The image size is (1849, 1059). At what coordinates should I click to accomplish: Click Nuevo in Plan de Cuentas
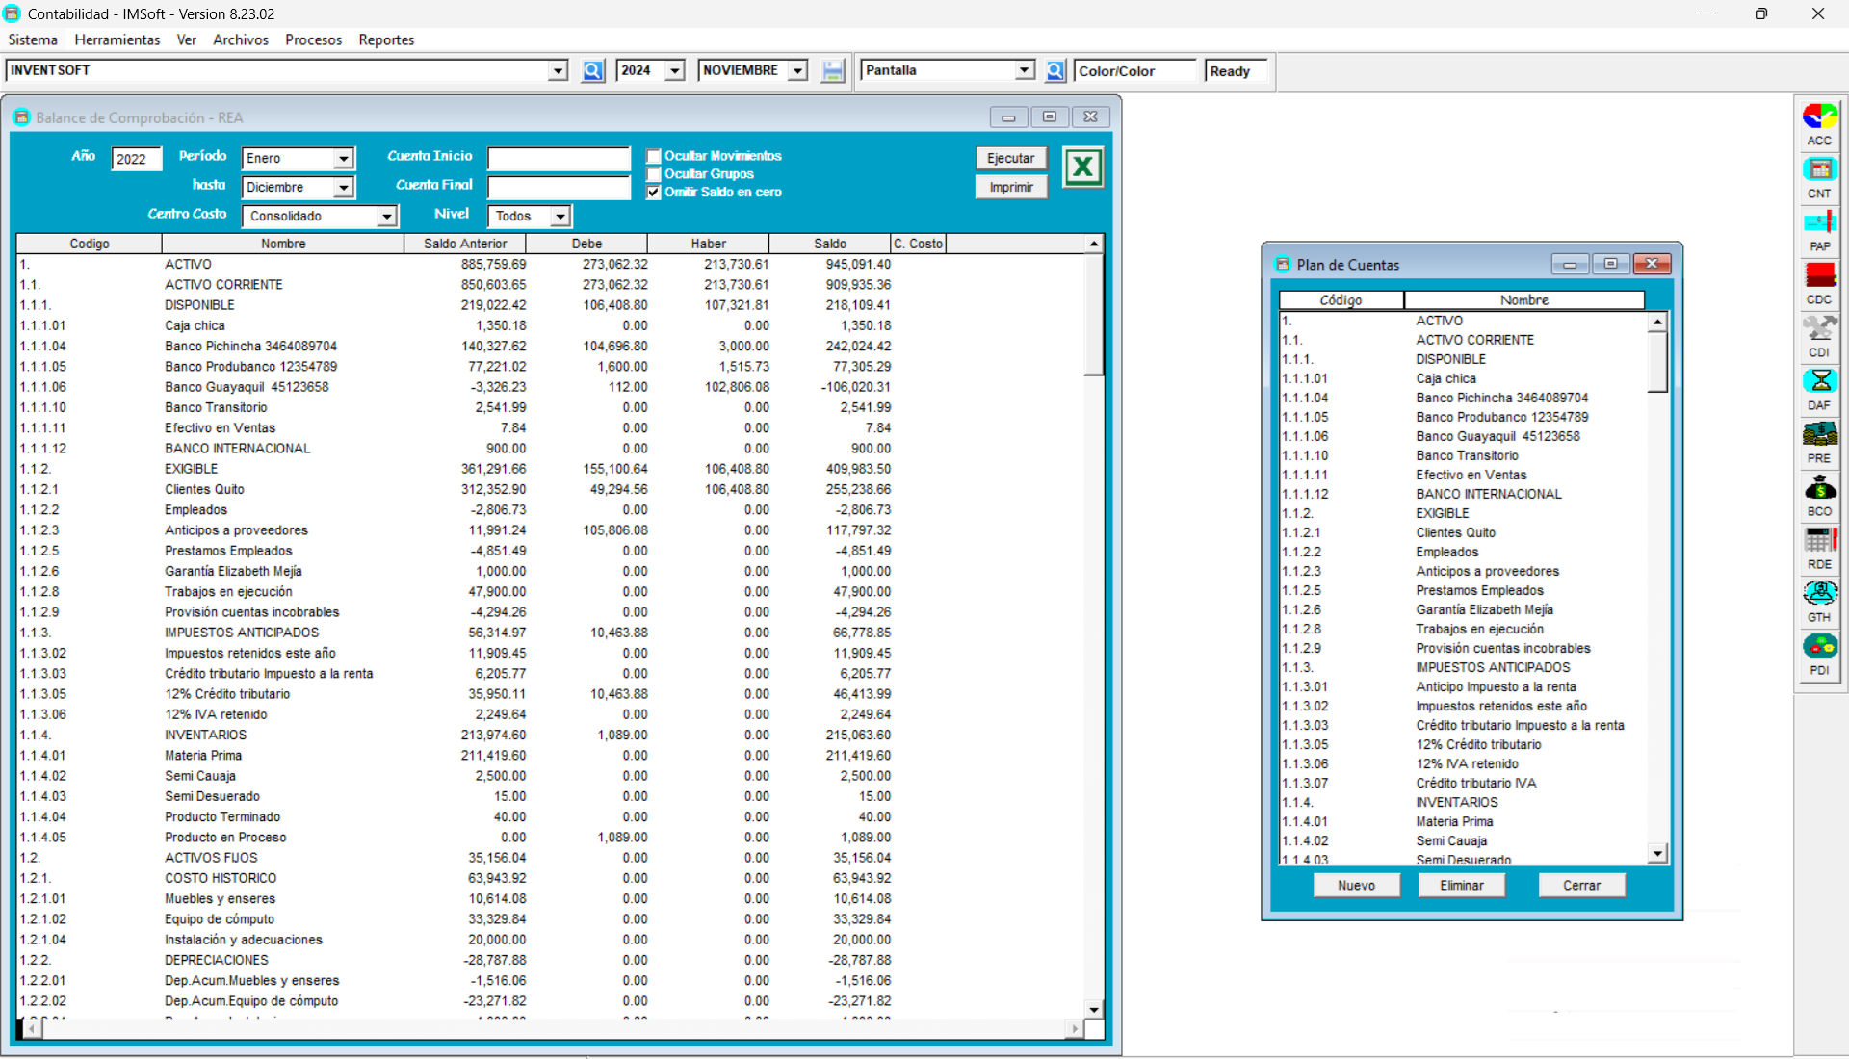[1356, 885]
